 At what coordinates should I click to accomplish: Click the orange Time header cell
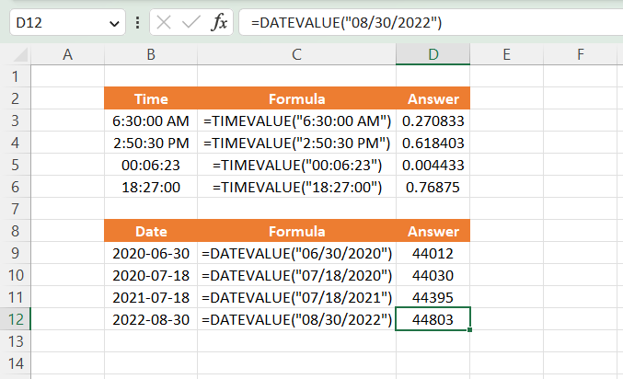coord(150,99)
